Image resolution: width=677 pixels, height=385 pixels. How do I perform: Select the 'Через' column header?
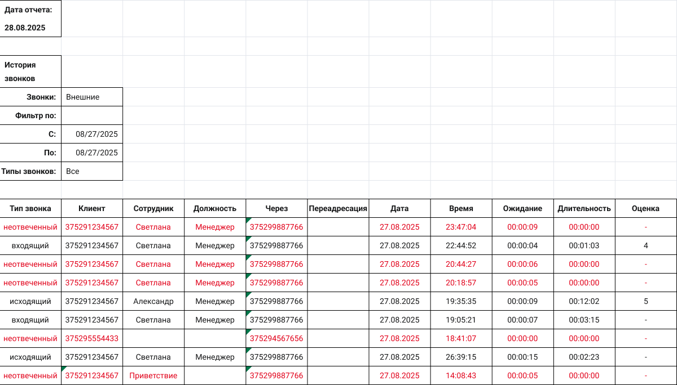[x=276, y=208]
